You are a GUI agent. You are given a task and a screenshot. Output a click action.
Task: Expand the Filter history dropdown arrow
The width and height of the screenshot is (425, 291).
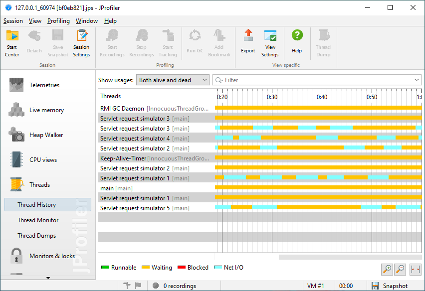pos(417,80)
